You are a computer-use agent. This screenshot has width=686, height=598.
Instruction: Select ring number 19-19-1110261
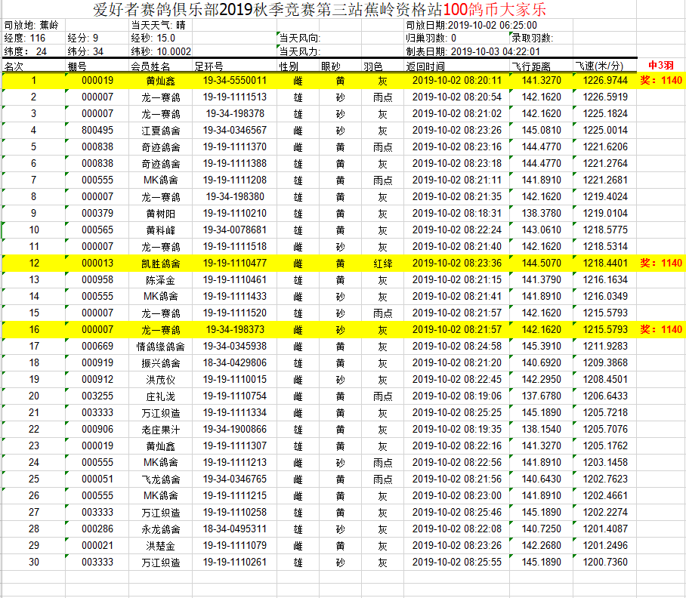[x=235, y=563]
